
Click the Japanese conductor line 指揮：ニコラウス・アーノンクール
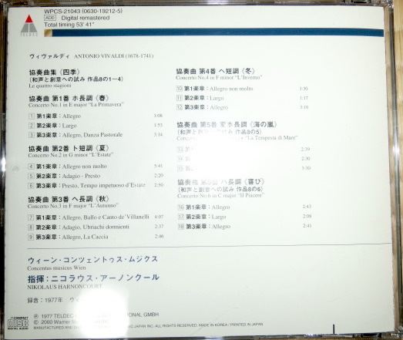point(93,278)
